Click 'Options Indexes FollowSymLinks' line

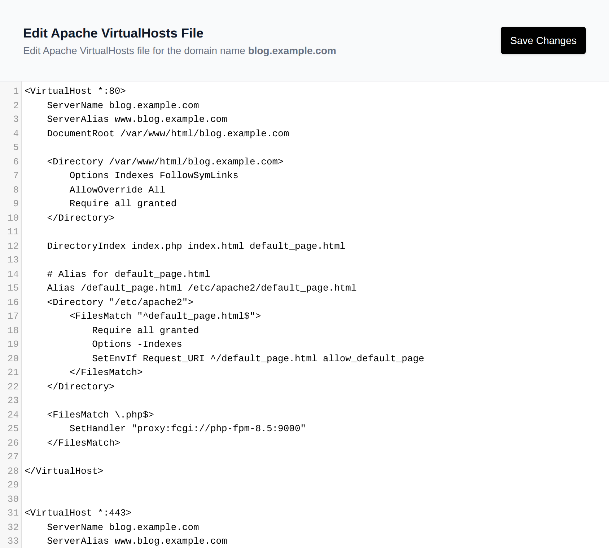pos(154,175)
